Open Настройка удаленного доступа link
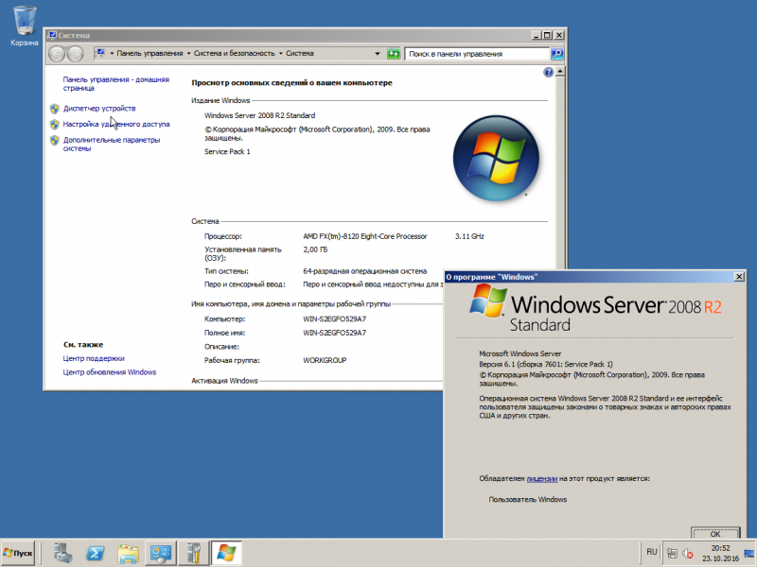The image size is (757, 567). click(116, 125)
